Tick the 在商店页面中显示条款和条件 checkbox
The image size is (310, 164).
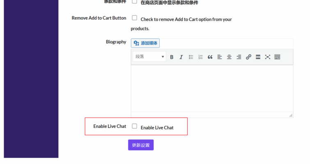point(134,2)
